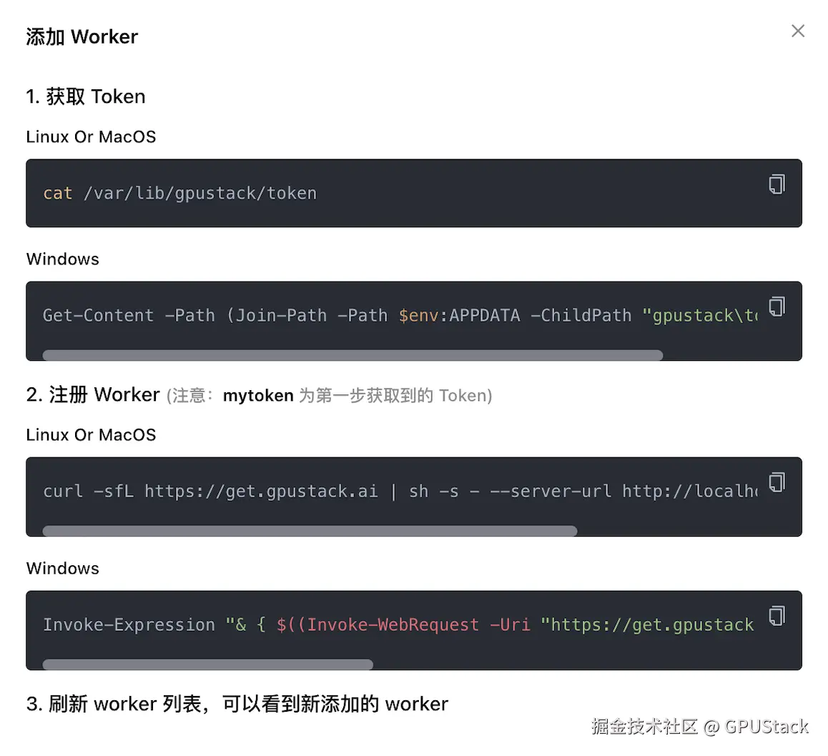The width and height of the screenshot is (828, 756).
Task: Click the scrollbar under the Invoke-Expression command
Action: click(207, 665)
